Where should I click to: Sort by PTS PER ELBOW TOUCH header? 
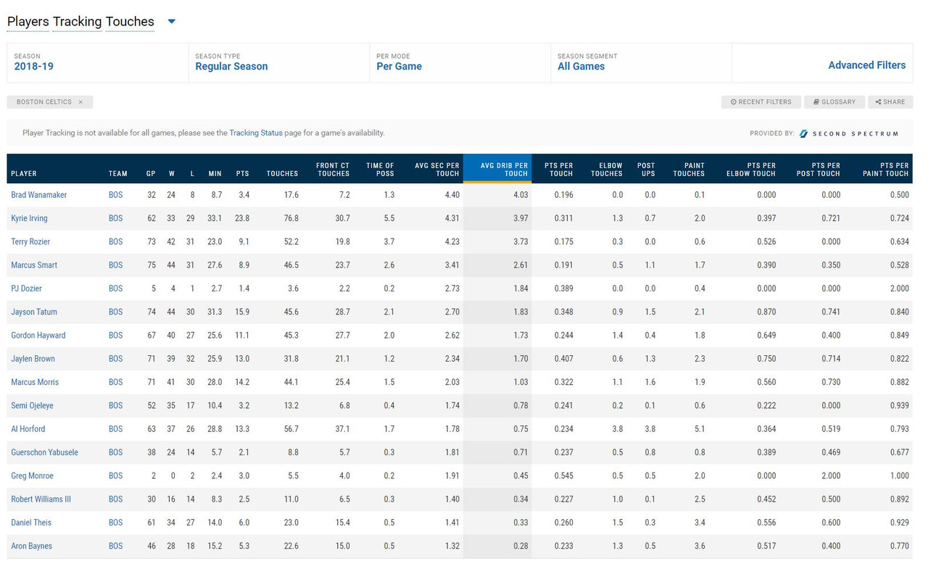751,170
